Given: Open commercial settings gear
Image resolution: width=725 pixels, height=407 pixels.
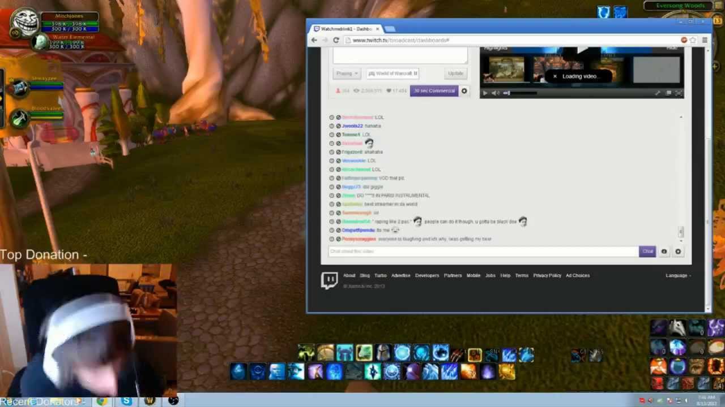Looking at the screenshot, I should [x=464, y=91].
